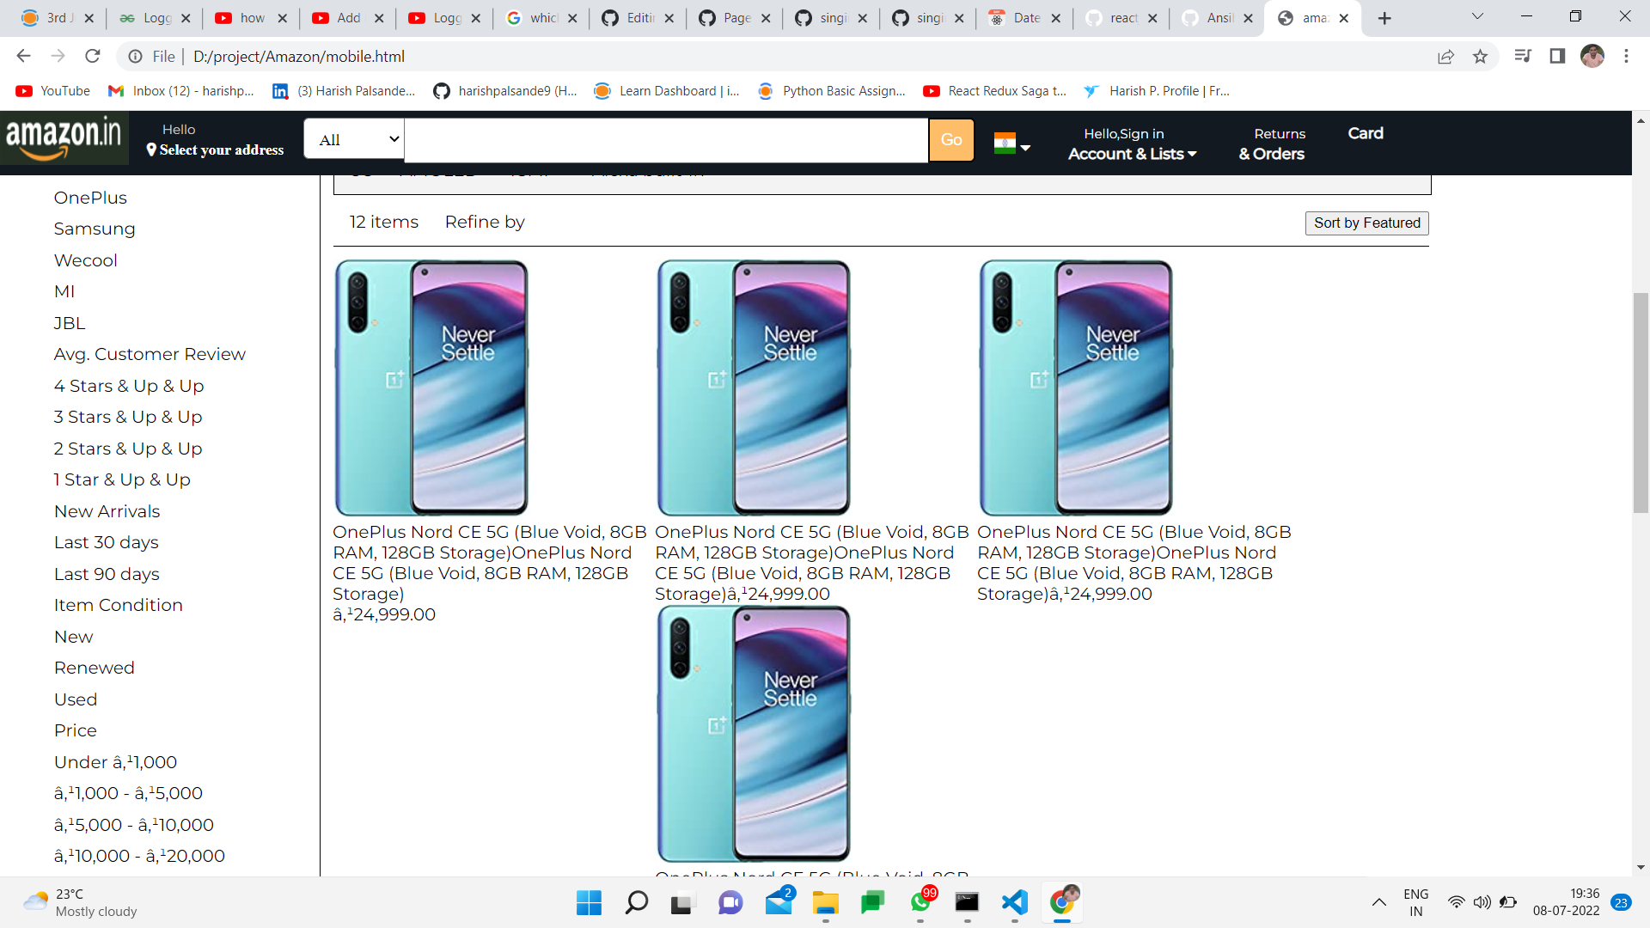Viewport: 1650px width, 928px height.
Task: Open the country flag dropdown beside search
Action: [1014, 143]
